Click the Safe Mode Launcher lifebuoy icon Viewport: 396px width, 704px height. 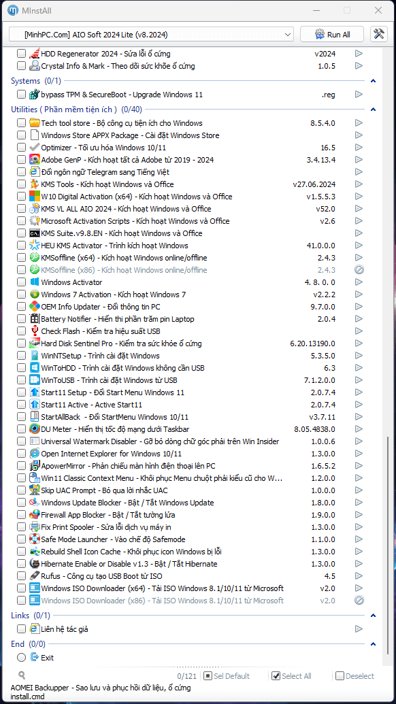pyautogui.click(x=35, y=539)
